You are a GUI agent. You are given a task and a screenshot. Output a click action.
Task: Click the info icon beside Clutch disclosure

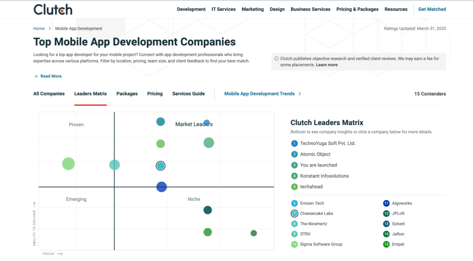coord(276,59)
